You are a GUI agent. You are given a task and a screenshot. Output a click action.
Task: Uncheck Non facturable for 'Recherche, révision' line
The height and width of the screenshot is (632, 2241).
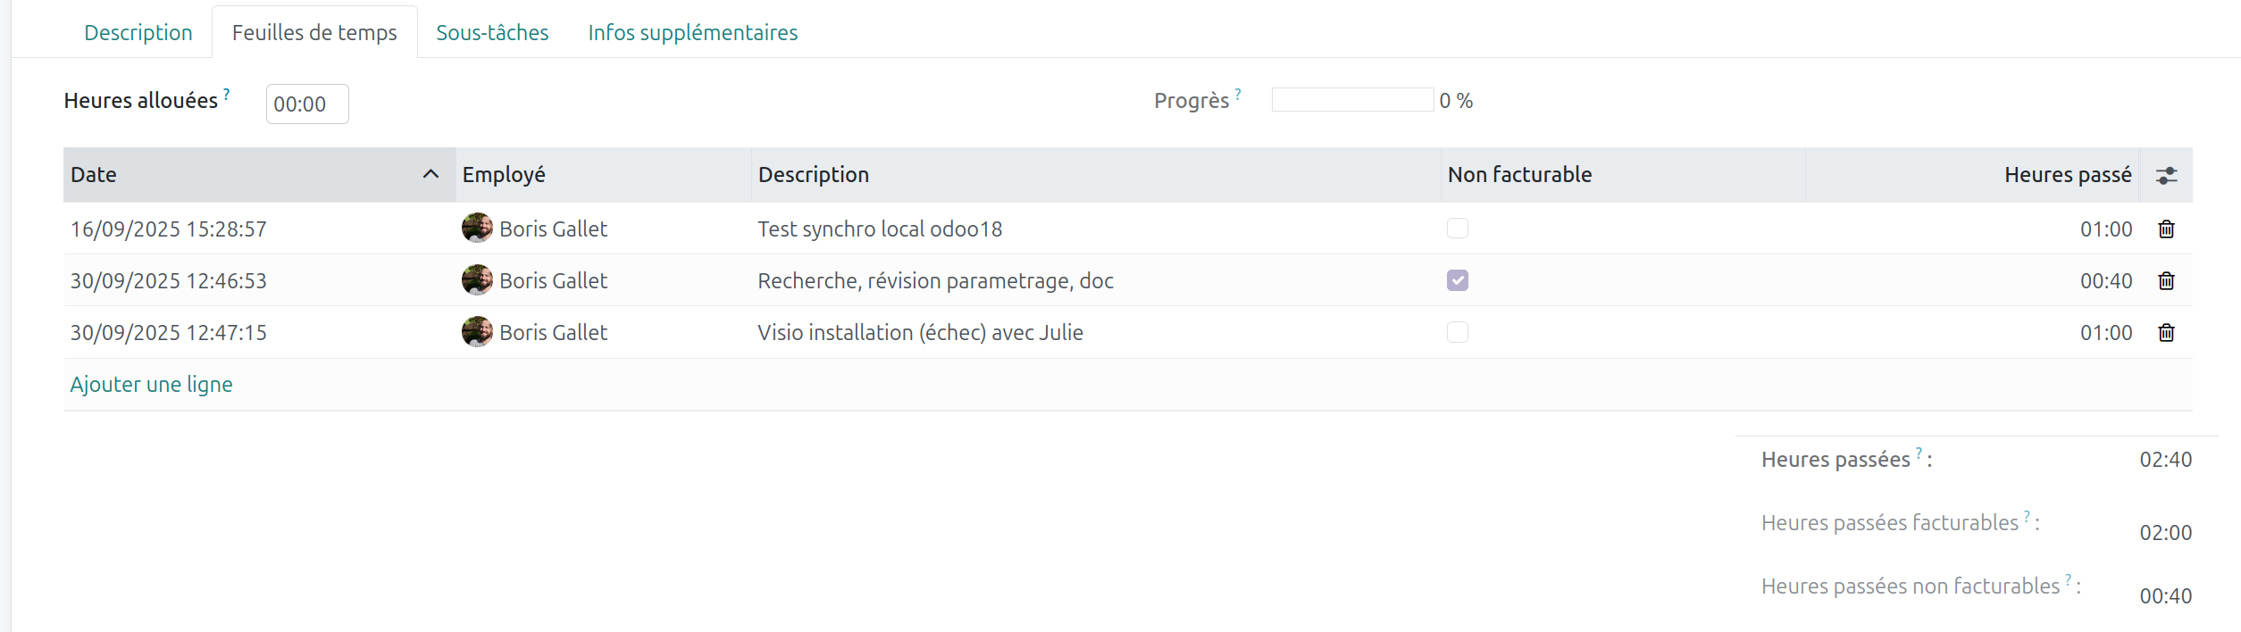[1458, 280]
